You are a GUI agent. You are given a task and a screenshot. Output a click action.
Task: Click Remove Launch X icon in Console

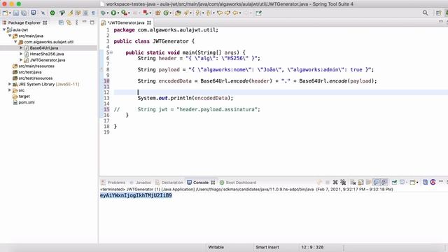pyautogui.click(x=335, y=182)
